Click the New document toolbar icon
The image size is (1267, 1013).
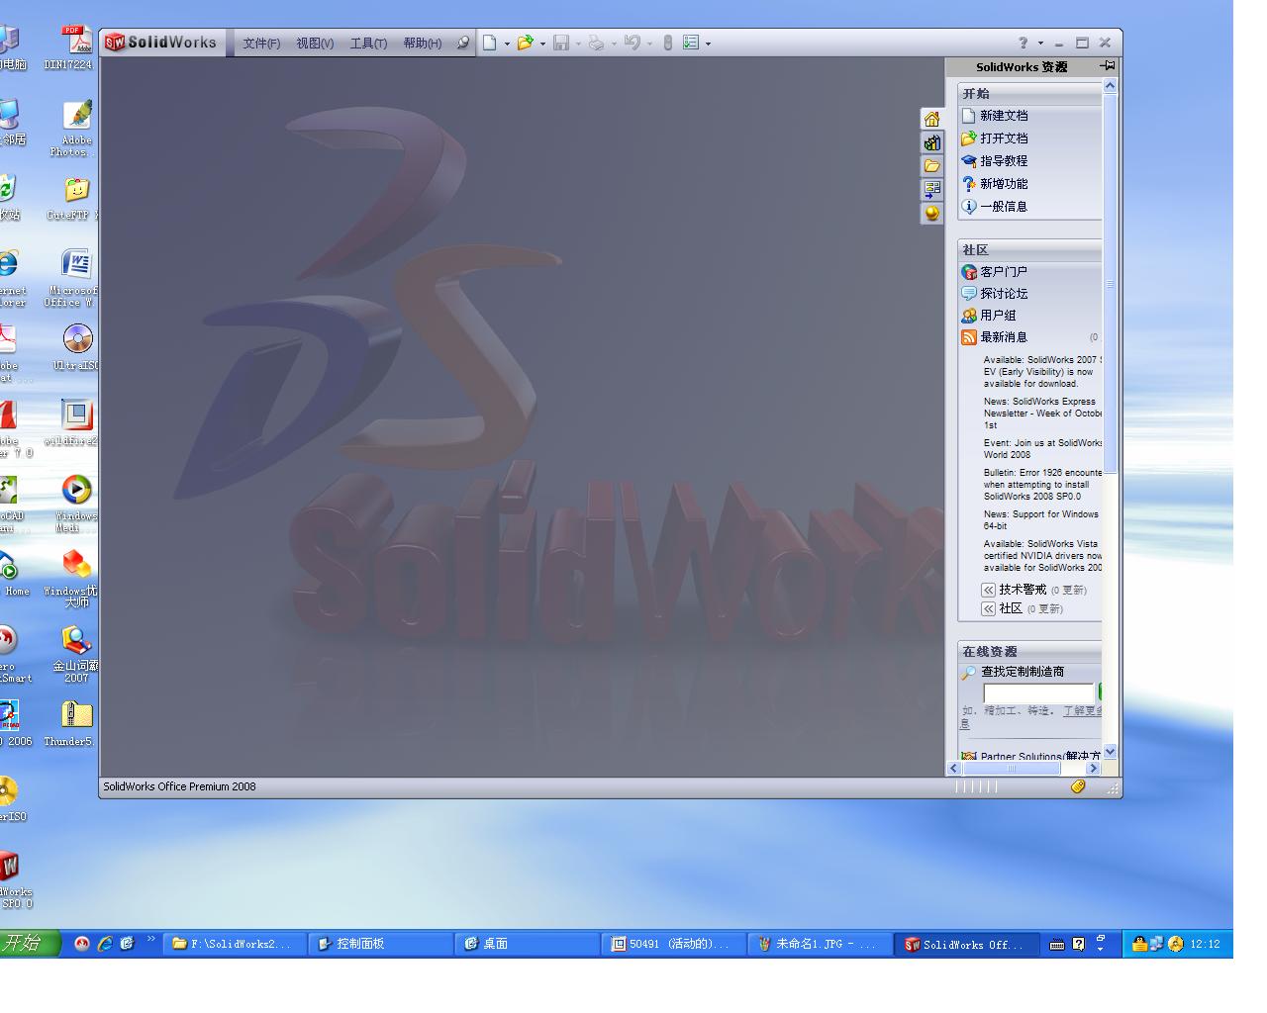489,43
